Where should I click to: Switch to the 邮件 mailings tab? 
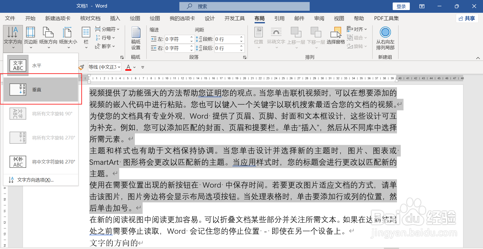(x=299, y=18)
